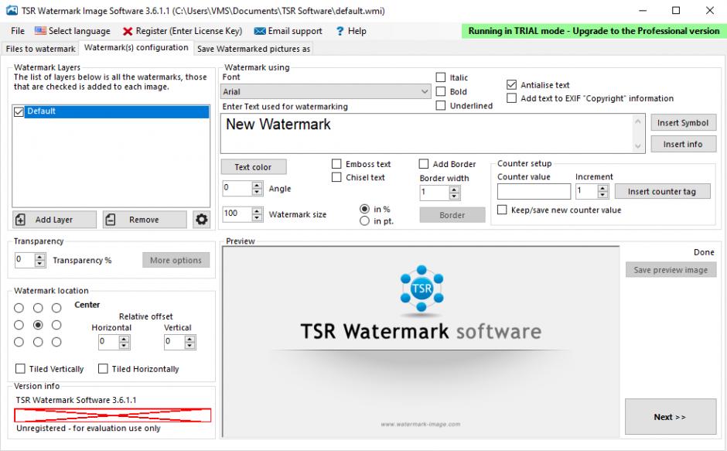Click the blue question mark help icon

tap(340, 31)
